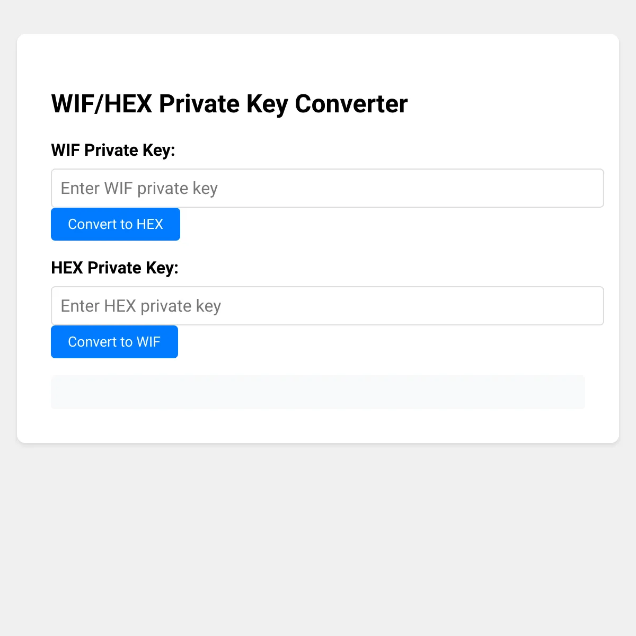Click the word "WIF/HEX" in the heading

click(x=101, y=103)
